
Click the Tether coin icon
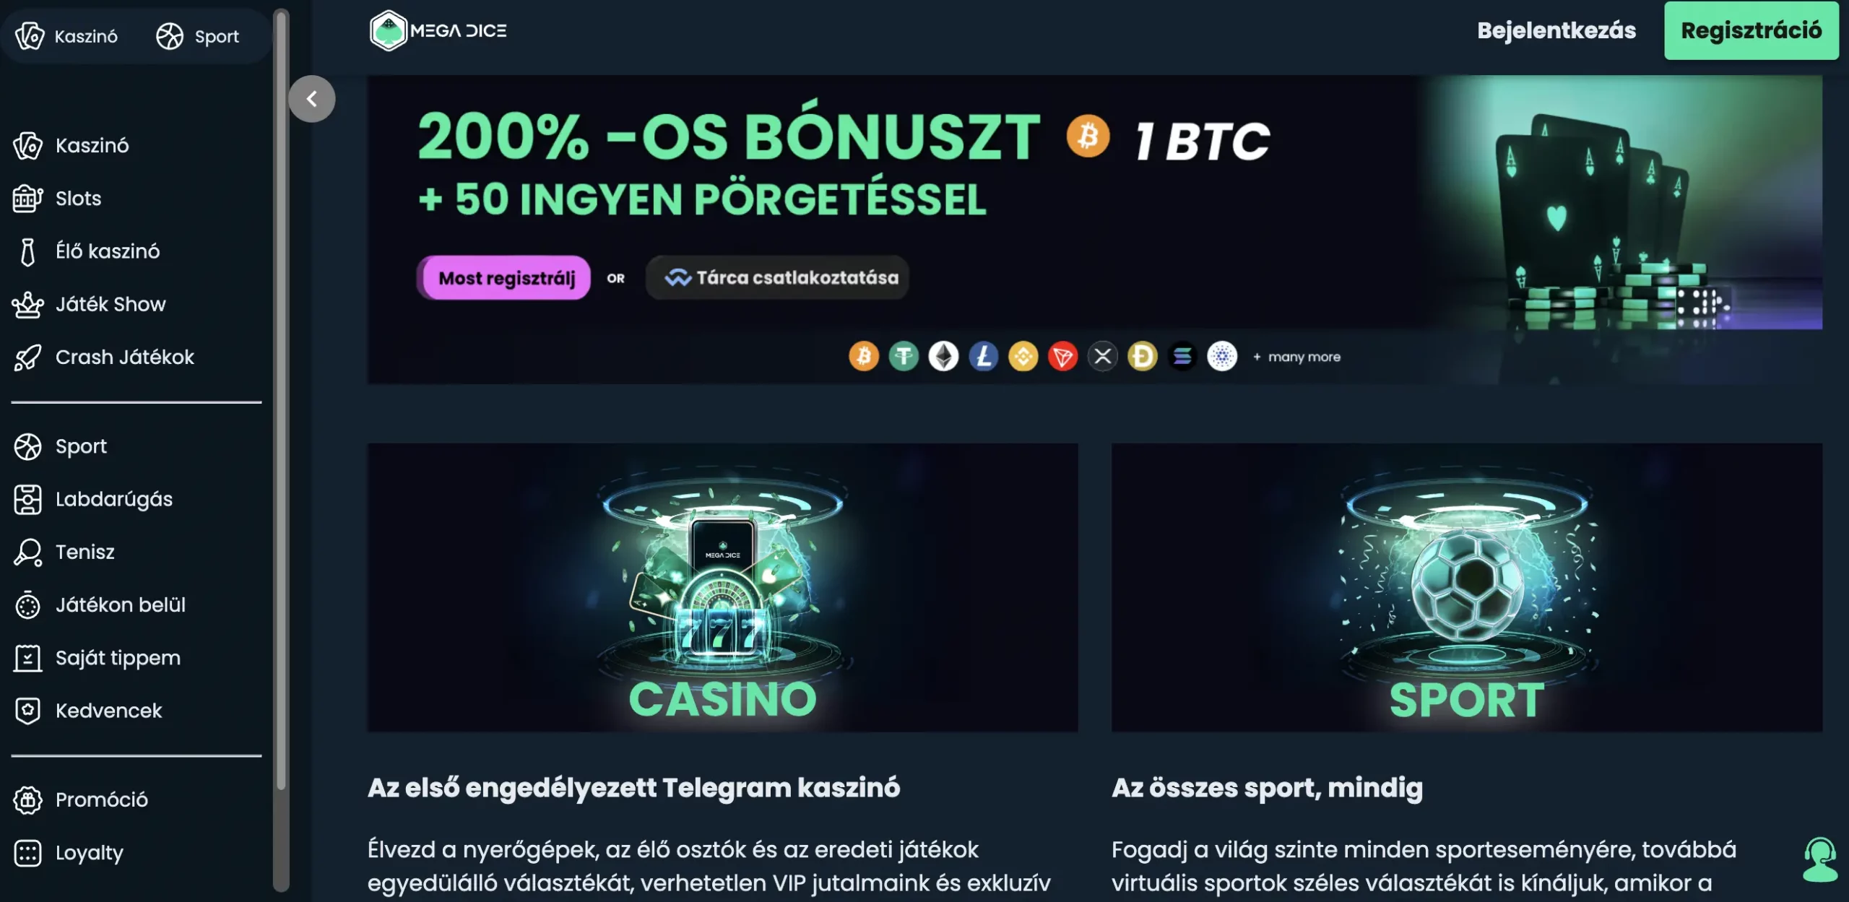click(904, 356)
